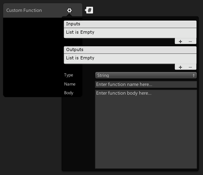Open the Type dropdown showing String

point(146,75)
